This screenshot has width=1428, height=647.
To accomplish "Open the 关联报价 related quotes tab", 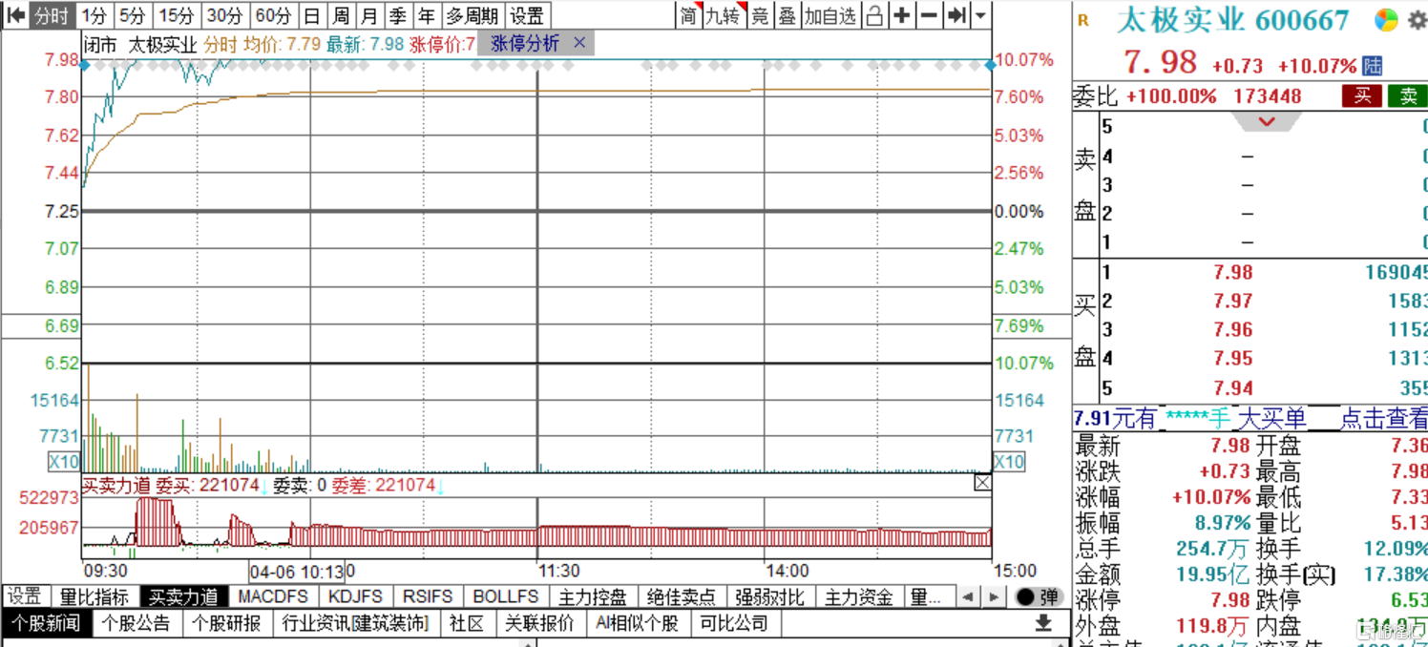I will 539,623.
